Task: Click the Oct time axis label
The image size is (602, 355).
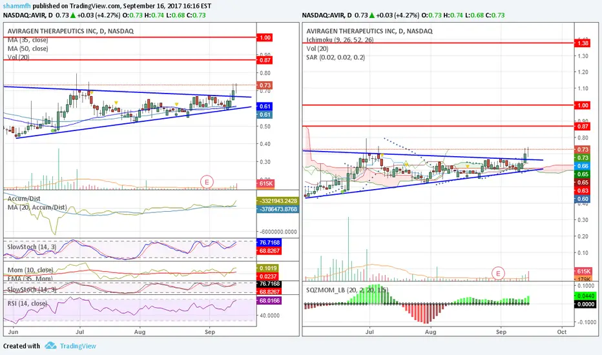Action: [x=562, y=332]
